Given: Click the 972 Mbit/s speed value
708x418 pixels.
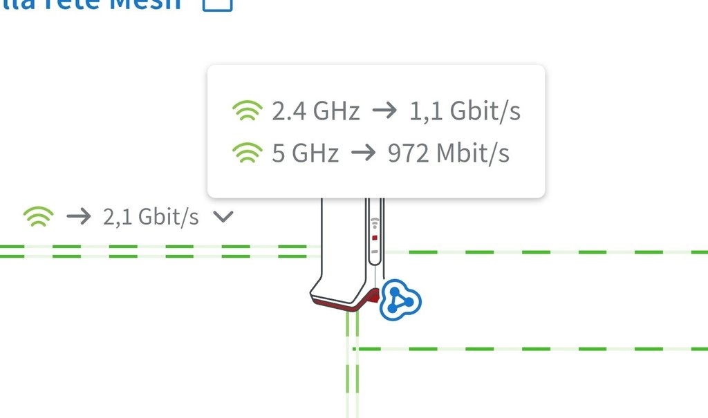Looking at the screenshot, I should (448, 153).
